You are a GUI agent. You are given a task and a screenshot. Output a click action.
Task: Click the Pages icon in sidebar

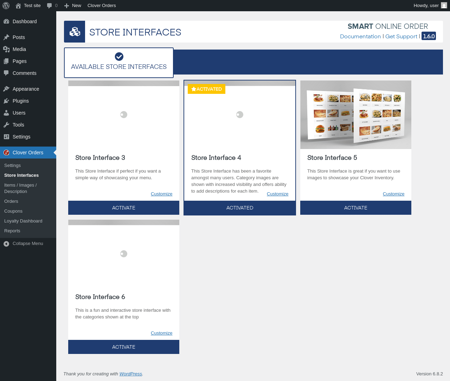pos(6,61)
